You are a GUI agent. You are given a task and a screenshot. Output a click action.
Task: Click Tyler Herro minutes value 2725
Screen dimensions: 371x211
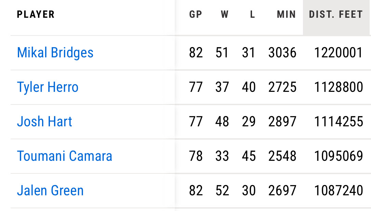(x=282, y=87)
